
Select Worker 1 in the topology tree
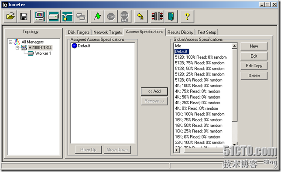tap(43, 53)
